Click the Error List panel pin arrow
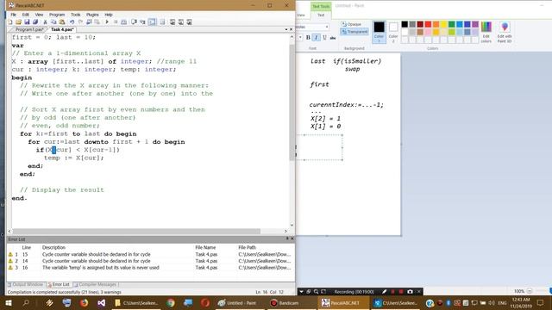 [287, 239]
